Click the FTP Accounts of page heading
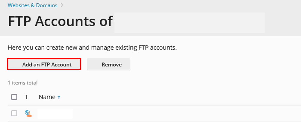 (x=60, y=21)
